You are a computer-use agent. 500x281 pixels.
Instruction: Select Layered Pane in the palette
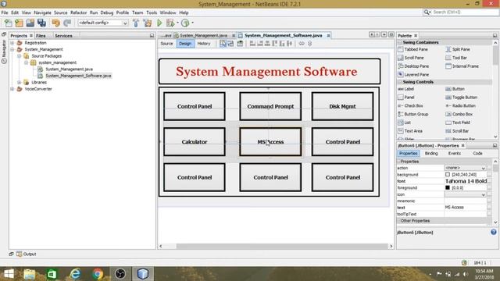(413, 75)
